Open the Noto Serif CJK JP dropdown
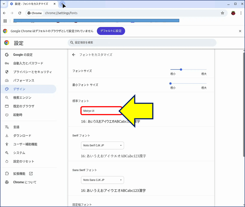This screenshot has height=207, width=245. (x=103, y=145)
